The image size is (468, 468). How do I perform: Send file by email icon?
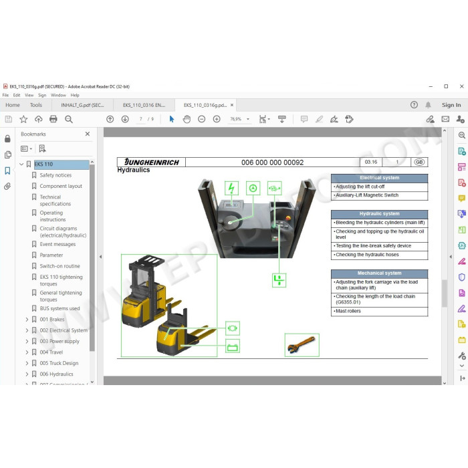point(445,120)
